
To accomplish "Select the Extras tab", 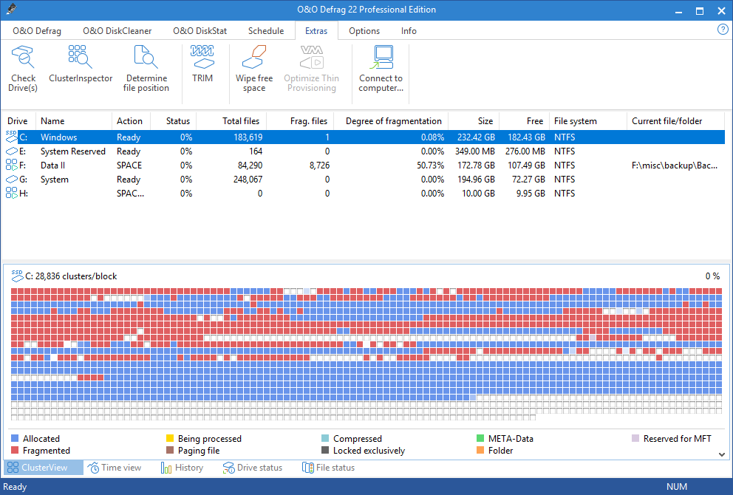I will pyautogui.click(x=316, y=31).
